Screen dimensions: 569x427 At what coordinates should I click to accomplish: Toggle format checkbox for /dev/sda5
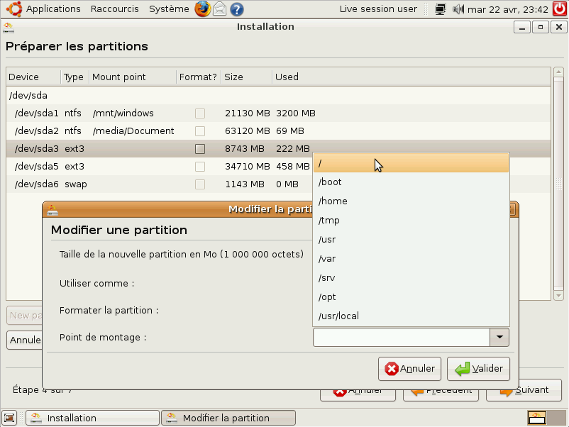[200, 167]
